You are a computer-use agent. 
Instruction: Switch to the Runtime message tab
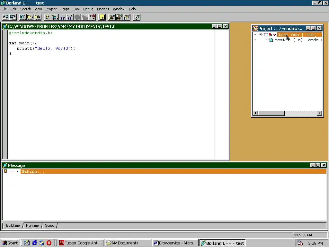point(32,225)
